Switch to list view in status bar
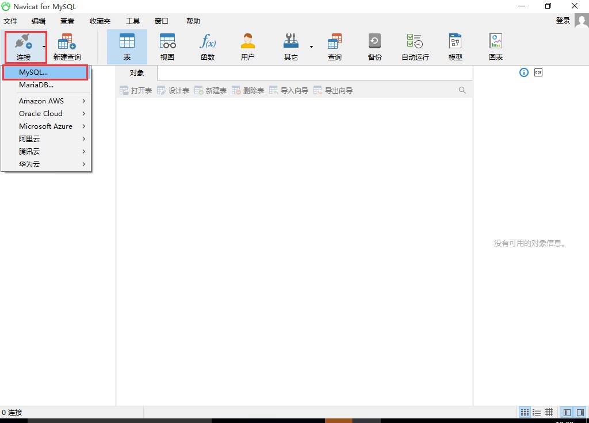 tap(537, 412)
